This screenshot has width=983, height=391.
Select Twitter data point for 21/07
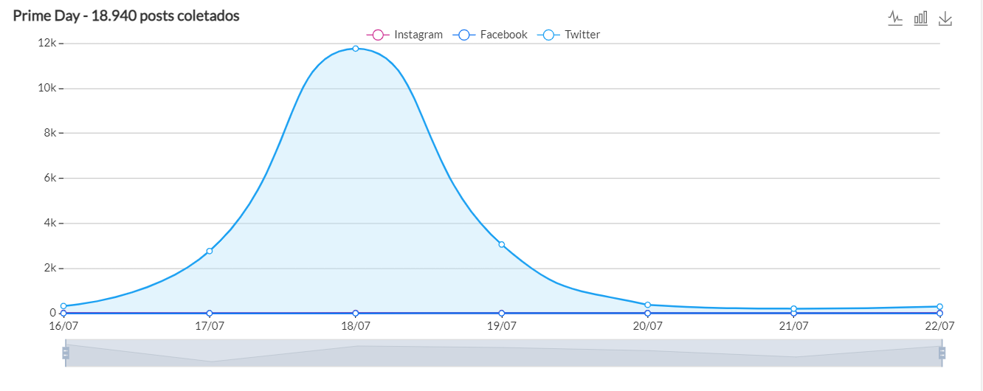point(793,308)
